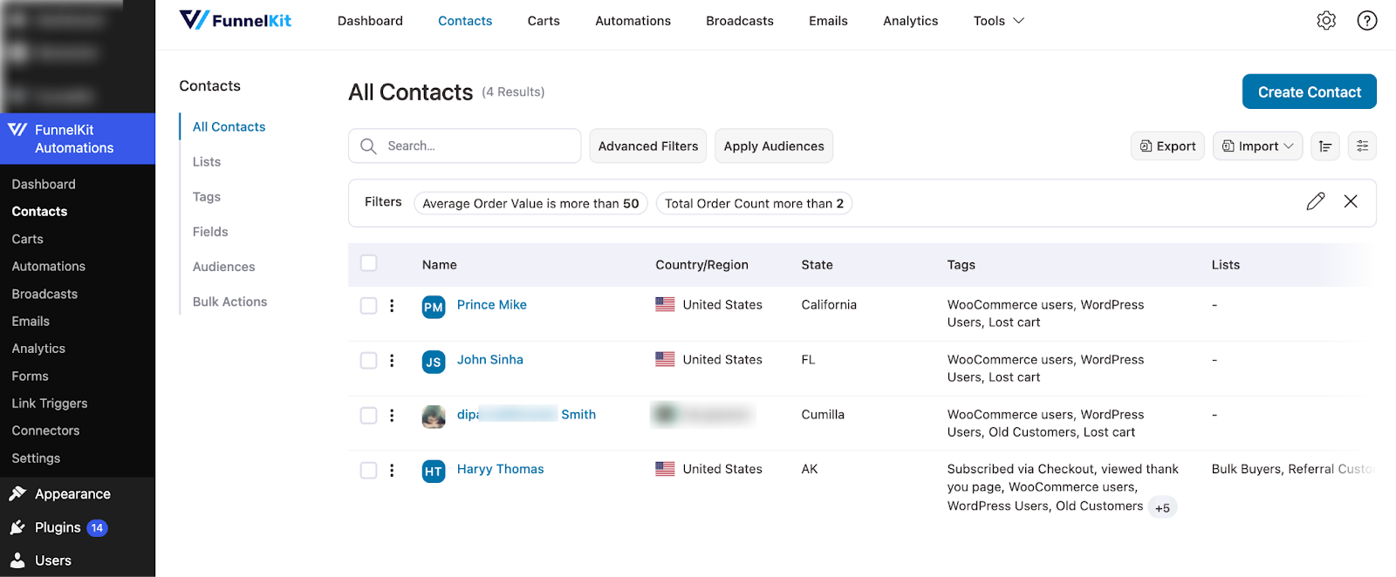Toggle the select-all checkbox in table header
The image size is (1396, 577).
[369, 263]
